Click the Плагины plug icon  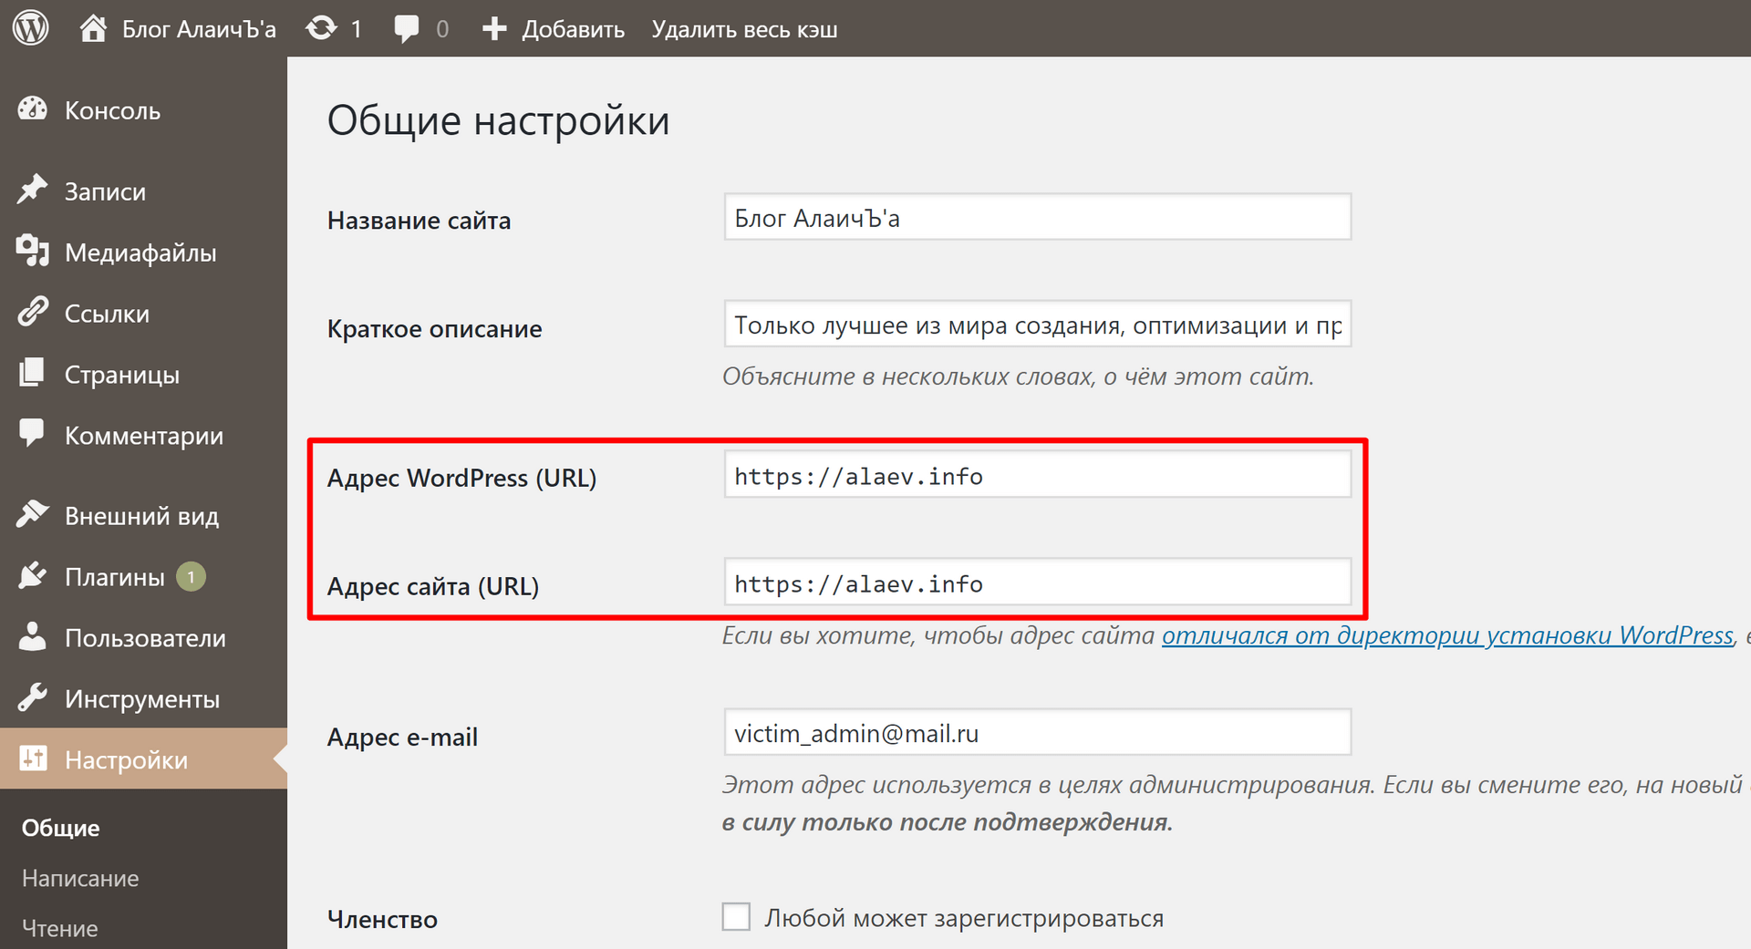coord(33,576)
